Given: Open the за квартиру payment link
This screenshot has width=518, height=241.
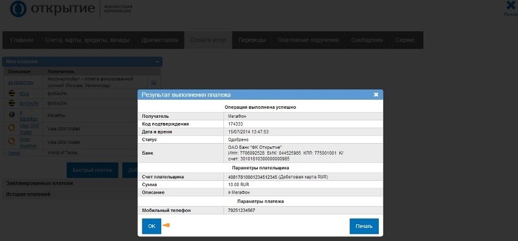Looking at the screenshot, I should tap(21, 82).
